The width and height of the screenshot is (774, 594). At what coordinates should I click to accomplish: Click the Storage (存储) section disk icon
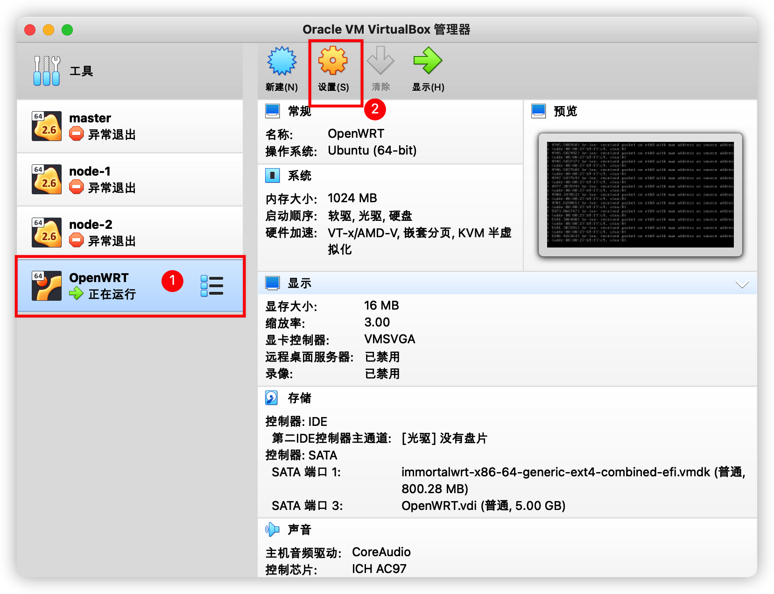click(272, 398)
